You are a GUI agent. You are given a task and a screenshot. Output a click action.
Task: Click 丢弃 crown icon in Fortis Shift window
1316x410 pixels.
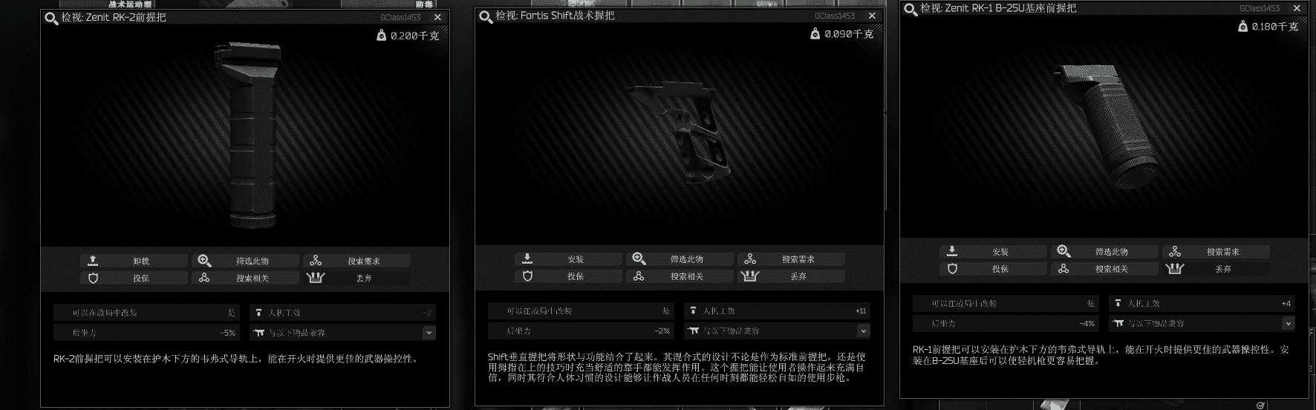pos(750,276)
